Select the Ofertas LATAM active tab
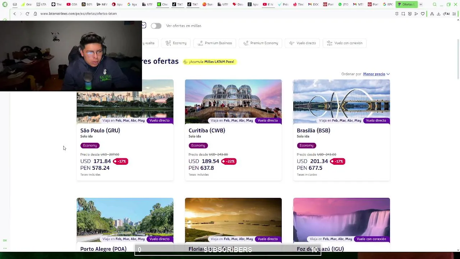Viewport: 460px width, 259px height. [406, 4]
